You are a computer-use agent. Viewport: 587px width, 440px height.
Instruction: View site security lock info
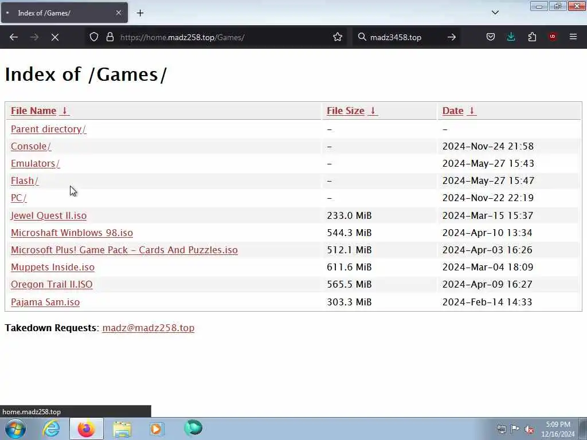tap(109, 37)
